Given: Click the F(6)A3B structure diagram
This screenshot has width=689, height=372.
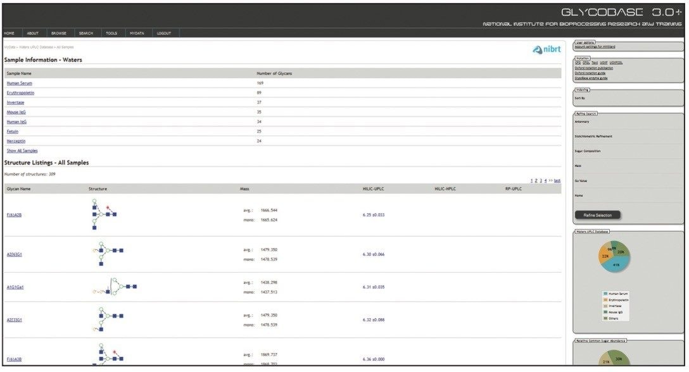Looking at the screenshot, I should point(108,355).
